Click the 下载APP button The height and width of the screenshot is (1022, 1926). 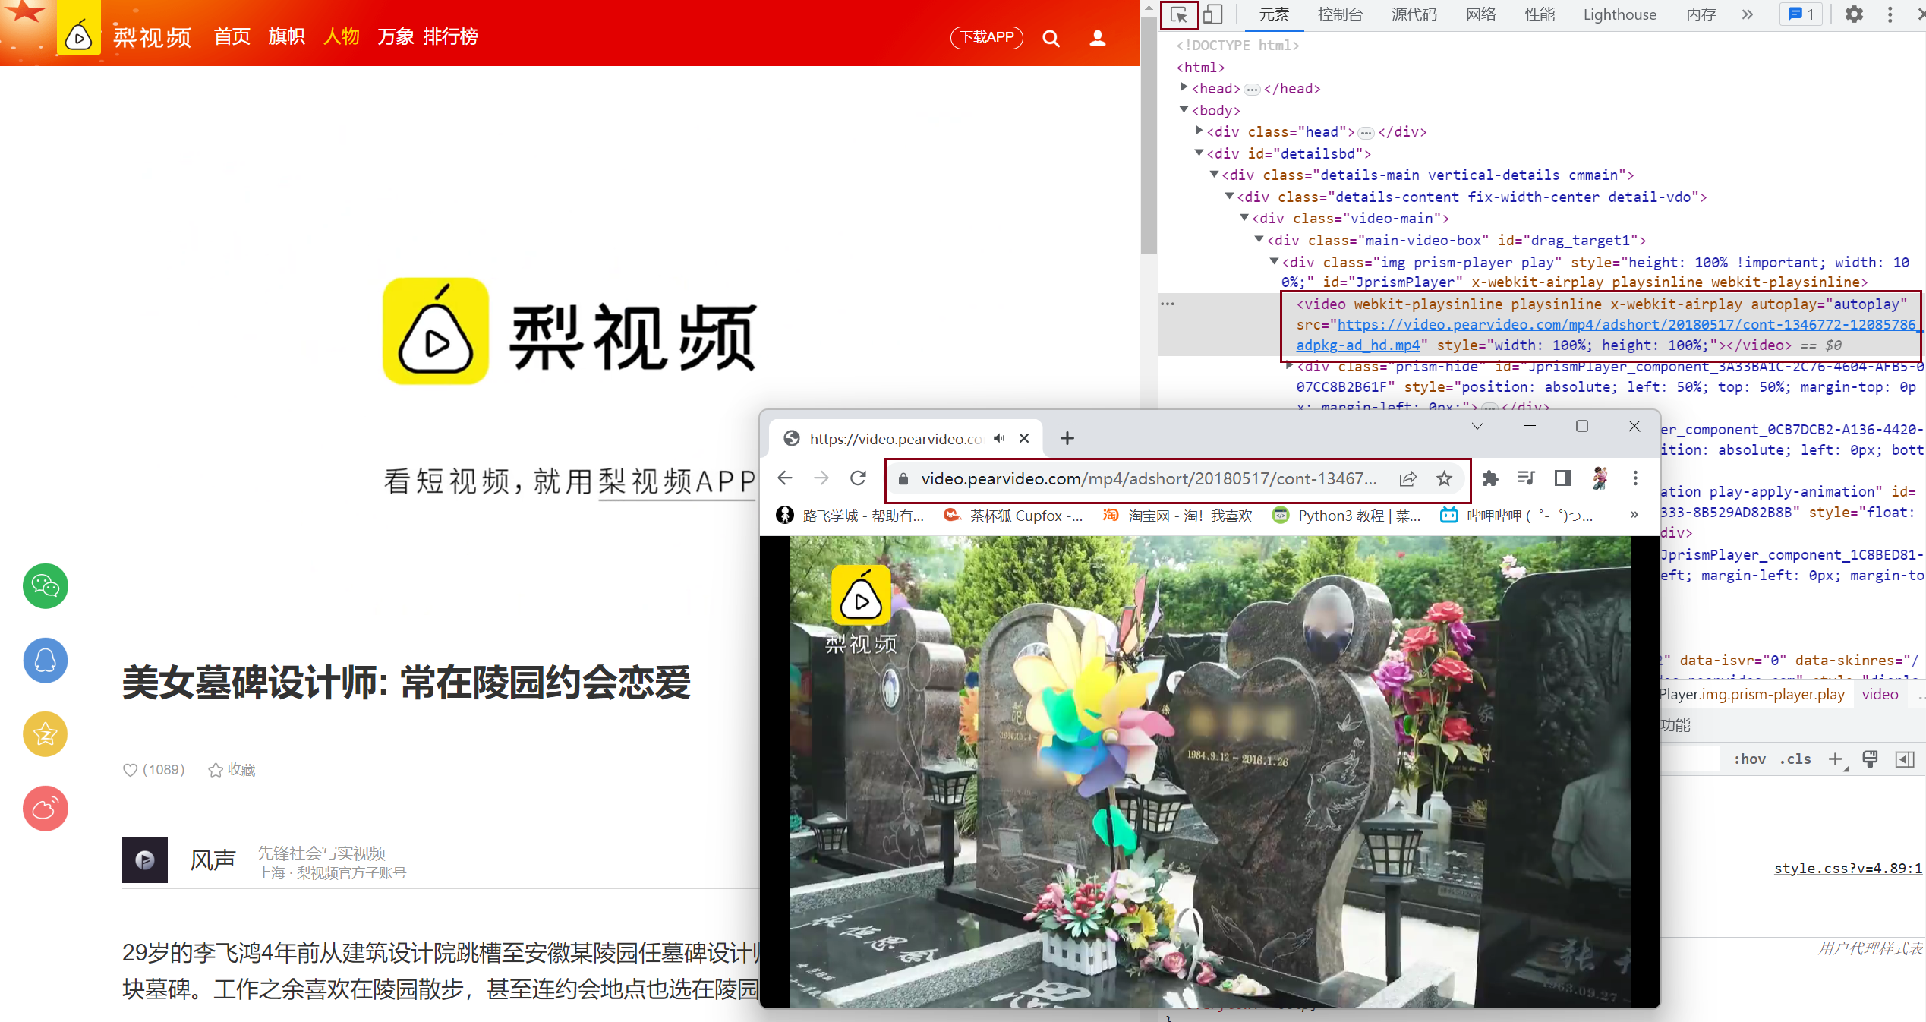[987, 37]
